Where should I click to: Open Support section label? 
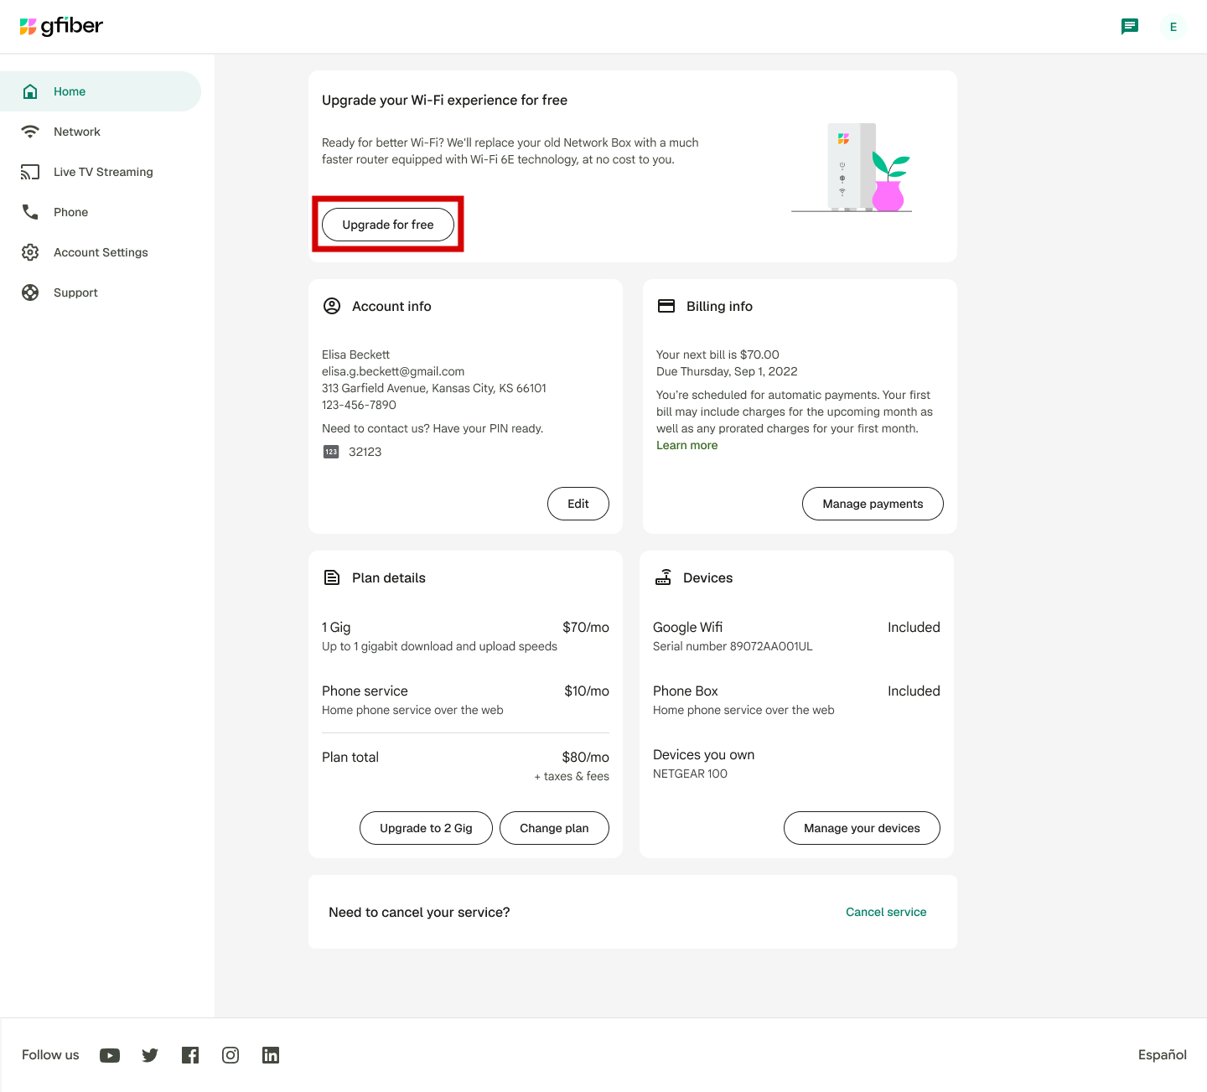(75, 292)
